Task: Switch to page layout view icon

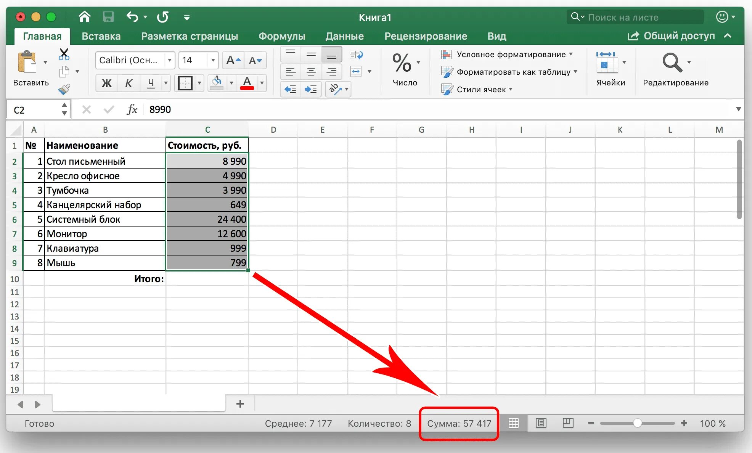Action: pos(541,423)
